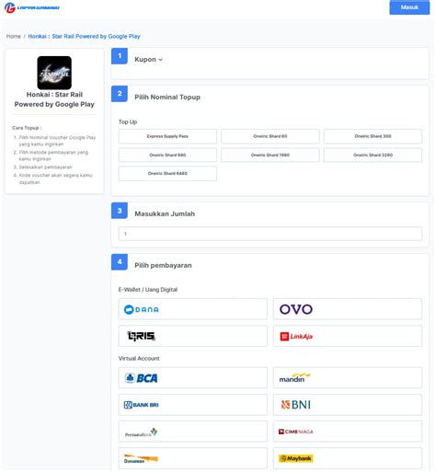Choose LinkAja payment method
The height and width of the screenshot is (472, 436).
348,336
